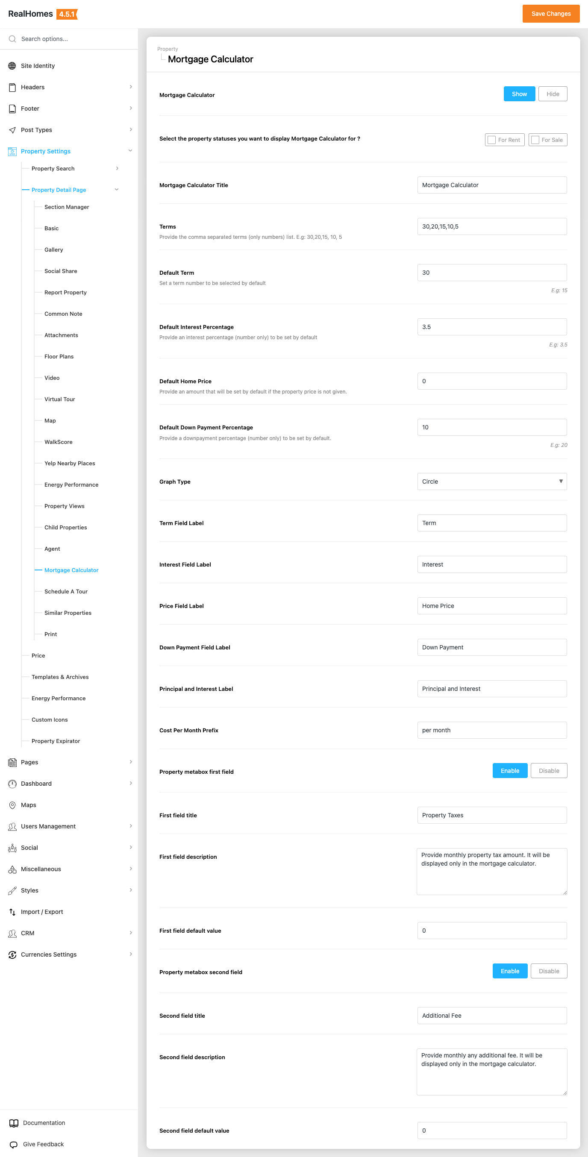588x1157 pixels.
Task: Check the For Rent checkbox
Action: click(492, 140)
